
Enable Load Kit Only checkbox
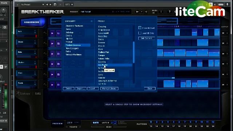tap(140, 33)
